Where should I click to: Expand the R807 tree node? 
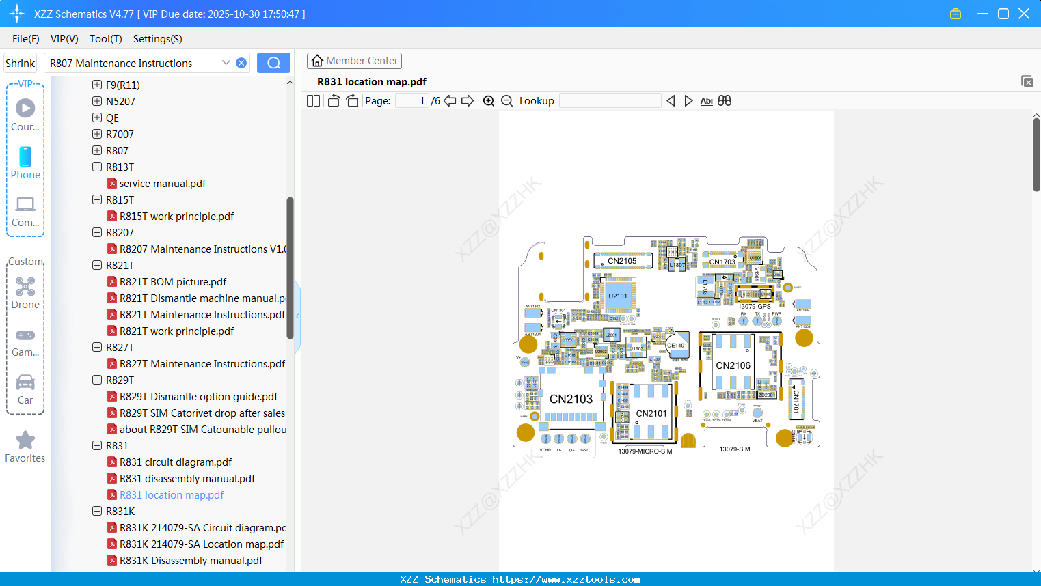click(x=96, y=150)
